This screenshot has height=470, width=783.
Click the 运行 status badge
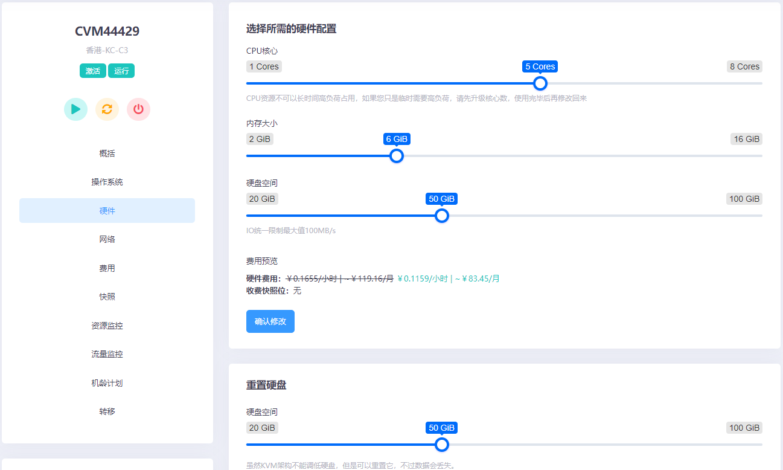tap(121, 71)
